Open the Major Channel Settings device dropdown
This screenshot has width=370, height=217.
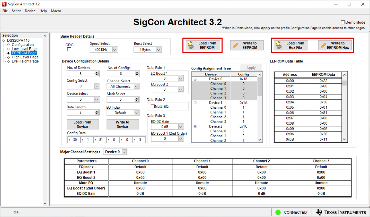(124, 152)
